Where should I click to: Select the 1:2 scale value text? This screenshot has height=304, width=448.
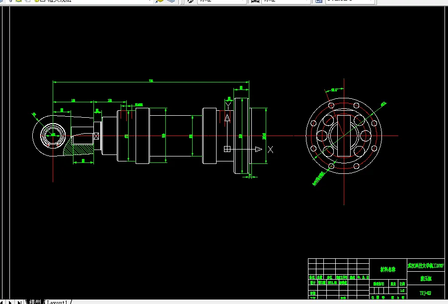(x=402, y=291)
